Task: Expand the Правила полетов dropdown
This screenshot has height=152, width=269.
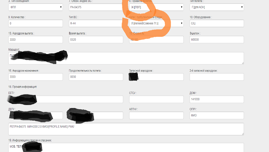Action: (156, 7)
